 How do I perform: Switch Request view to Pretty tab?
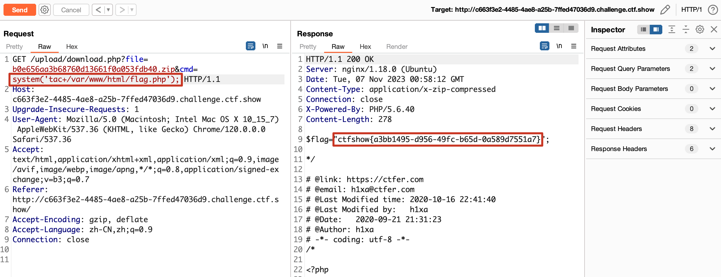pyautogui.click(x=14, y=47)
